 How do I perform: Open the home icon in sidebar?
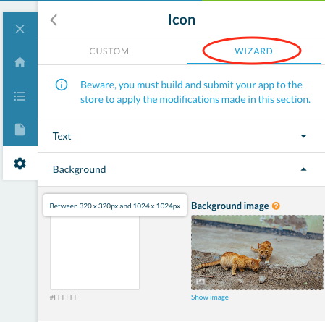click(20, 62)
